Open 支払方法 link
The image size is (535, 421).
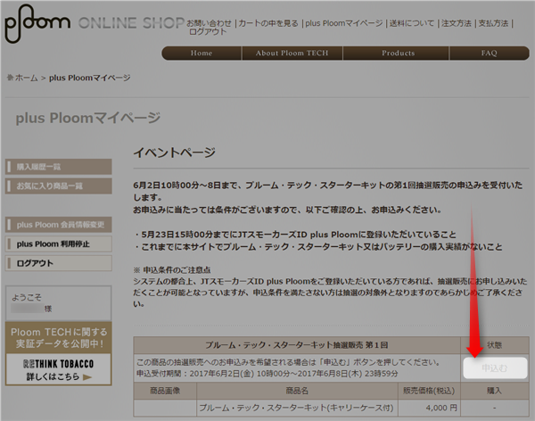coord(493,23)
